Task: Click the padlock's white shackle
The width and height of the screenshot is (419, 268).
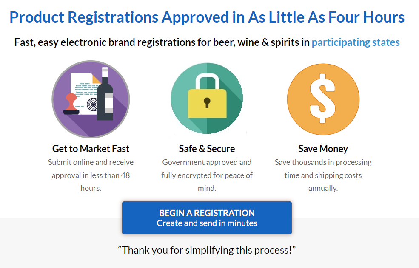Action: 207,81
